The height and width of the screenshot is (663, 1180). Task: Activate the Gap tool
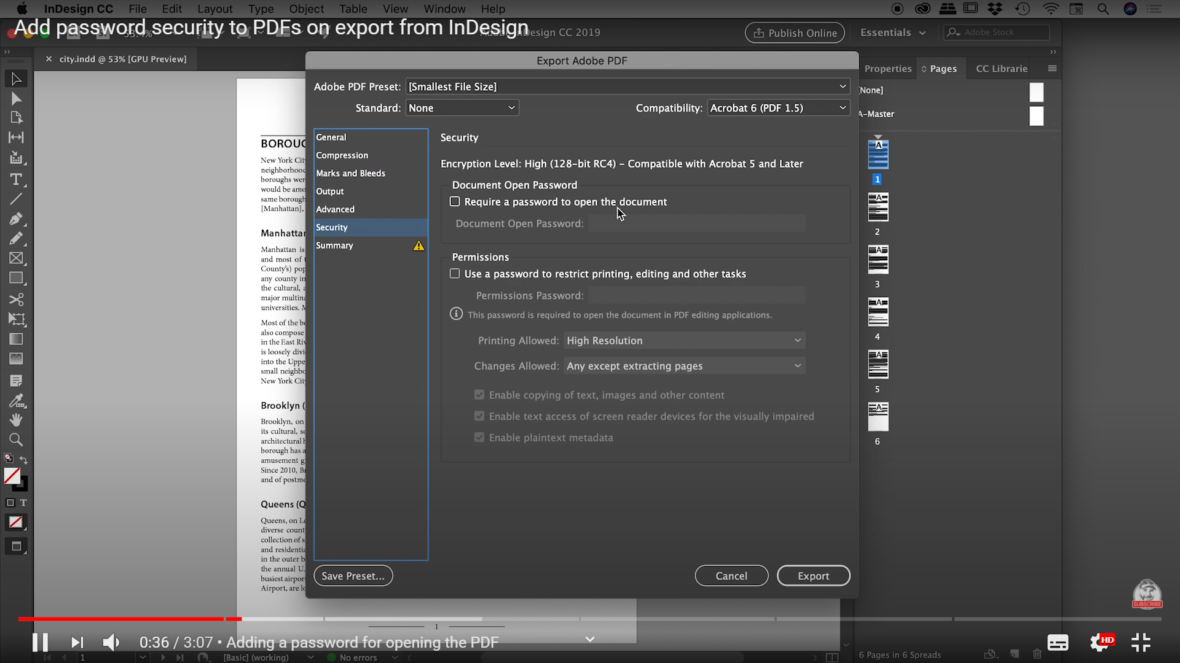[x=16, y=138]
